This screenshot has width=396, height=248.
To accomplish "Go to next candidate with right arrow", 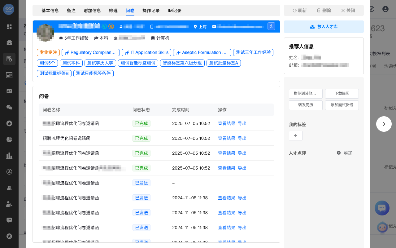I will [x=384, y=124].
